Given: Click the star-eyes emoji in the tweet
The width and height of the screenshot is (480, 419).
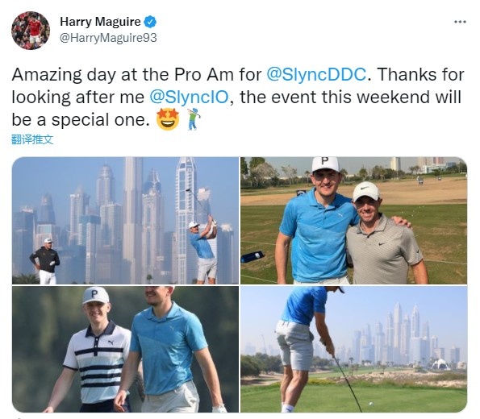Looking at the screenshot, I should pos(168,119).
